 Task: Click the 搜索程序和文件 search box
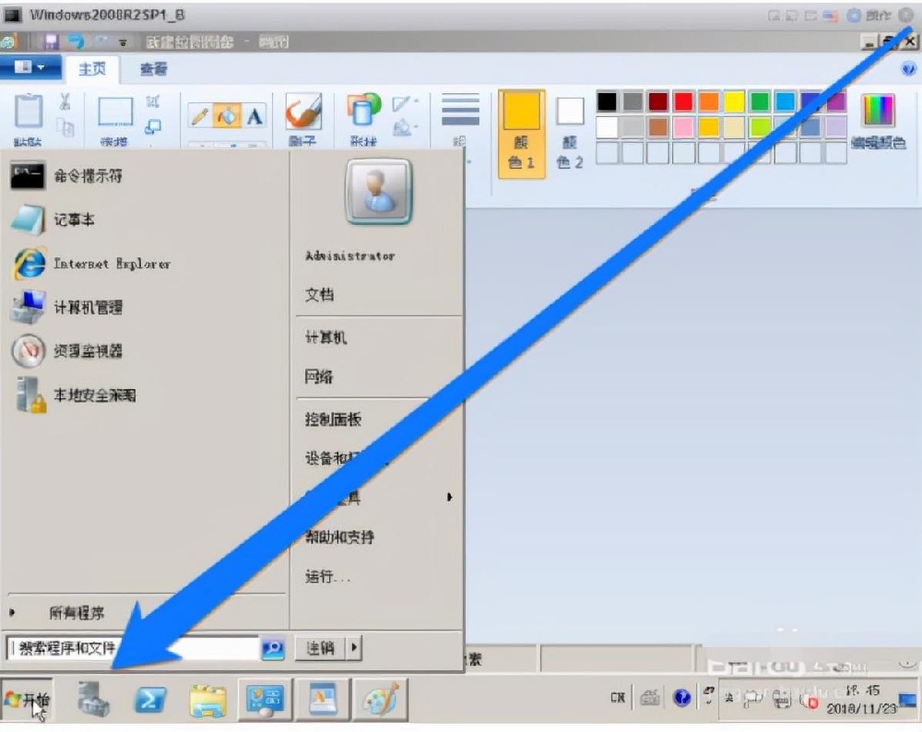click(132, 648)
